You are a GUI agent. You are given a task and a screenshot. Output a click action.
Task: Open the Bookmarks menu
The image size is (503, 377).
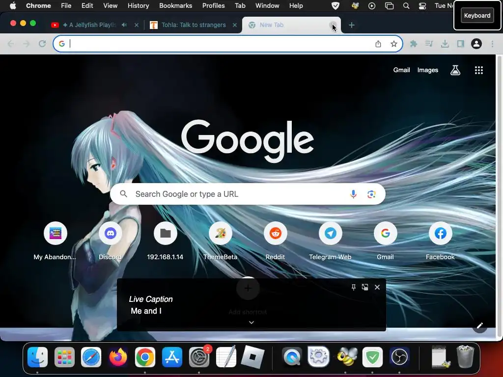click(x=175, y=5)
